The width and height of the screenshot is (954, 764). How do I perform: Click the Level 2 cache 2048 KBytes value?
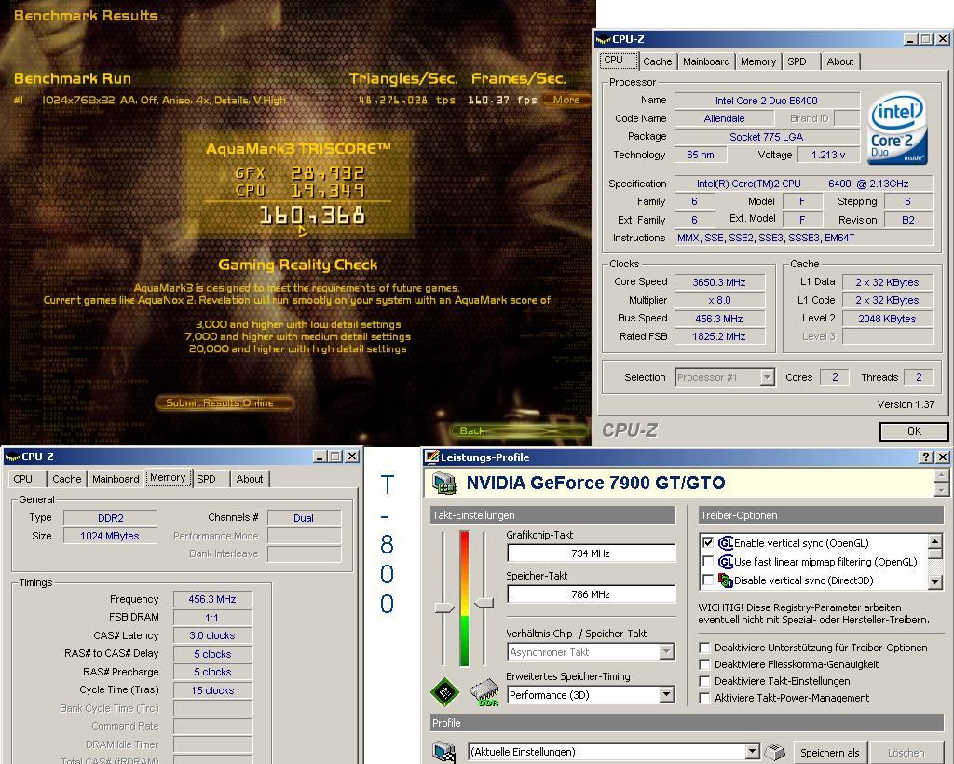click(x=887, y=319)
